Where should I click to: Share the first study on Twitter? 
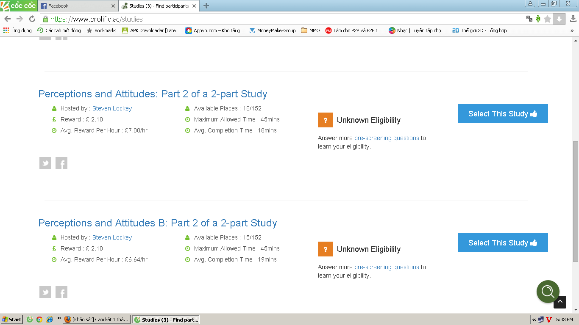45,163
